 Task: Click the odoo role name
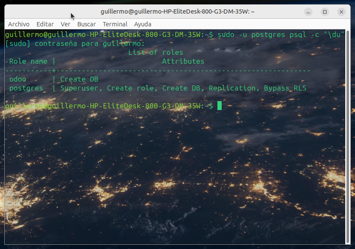17,79
